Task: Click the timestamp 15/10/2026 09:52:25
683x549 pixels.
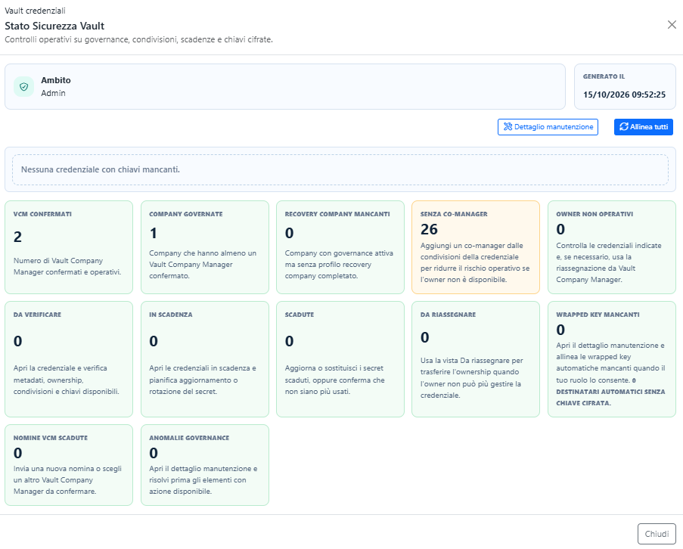Action: tap(624, 95)
